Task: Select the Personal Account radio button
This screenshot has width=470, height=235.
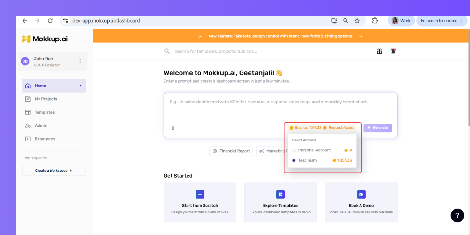Action: click(294, 150)
